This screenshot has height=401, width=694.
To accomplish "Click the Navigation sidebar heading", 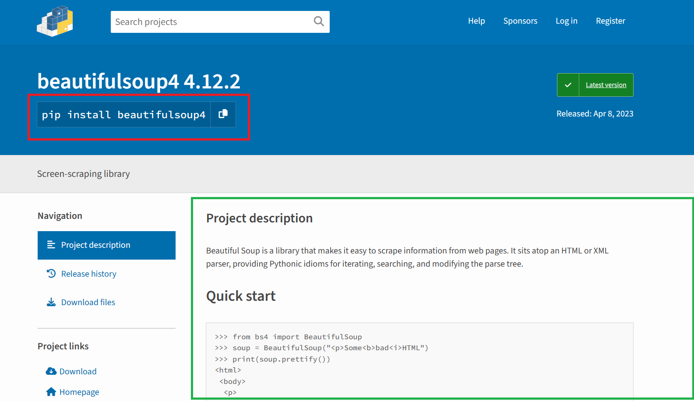I will pyautogui.click(x=60, y=216).
